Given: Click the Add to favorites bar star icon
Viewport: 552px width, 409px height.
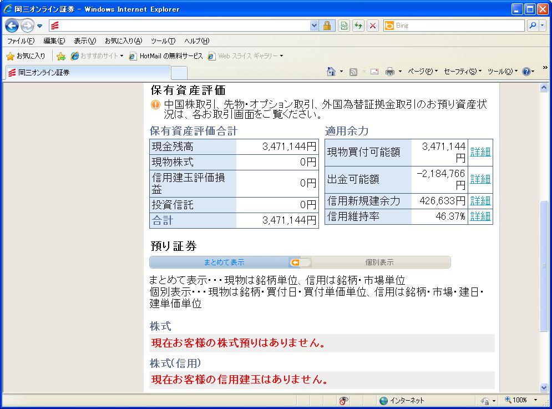Looking at the screenshot, I should (61, 56).
